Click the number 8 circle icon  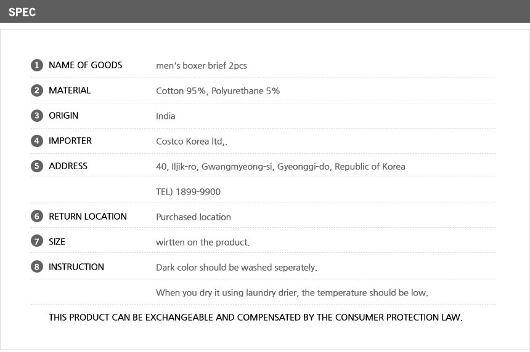[36, 267]
